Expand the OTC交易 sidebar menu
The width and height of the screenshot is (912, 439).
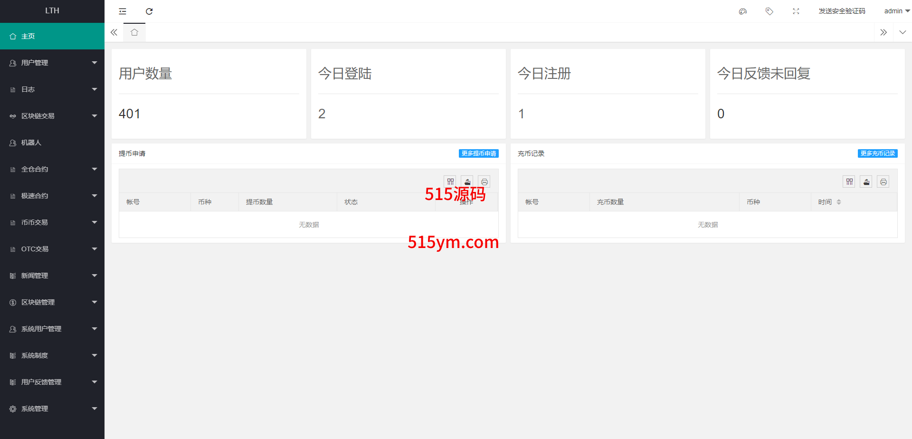[52, 249]
